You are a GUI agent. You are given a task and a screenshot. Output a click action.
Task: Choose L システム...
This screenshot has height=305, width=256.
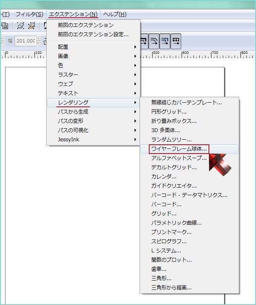(x=189, y=251)
